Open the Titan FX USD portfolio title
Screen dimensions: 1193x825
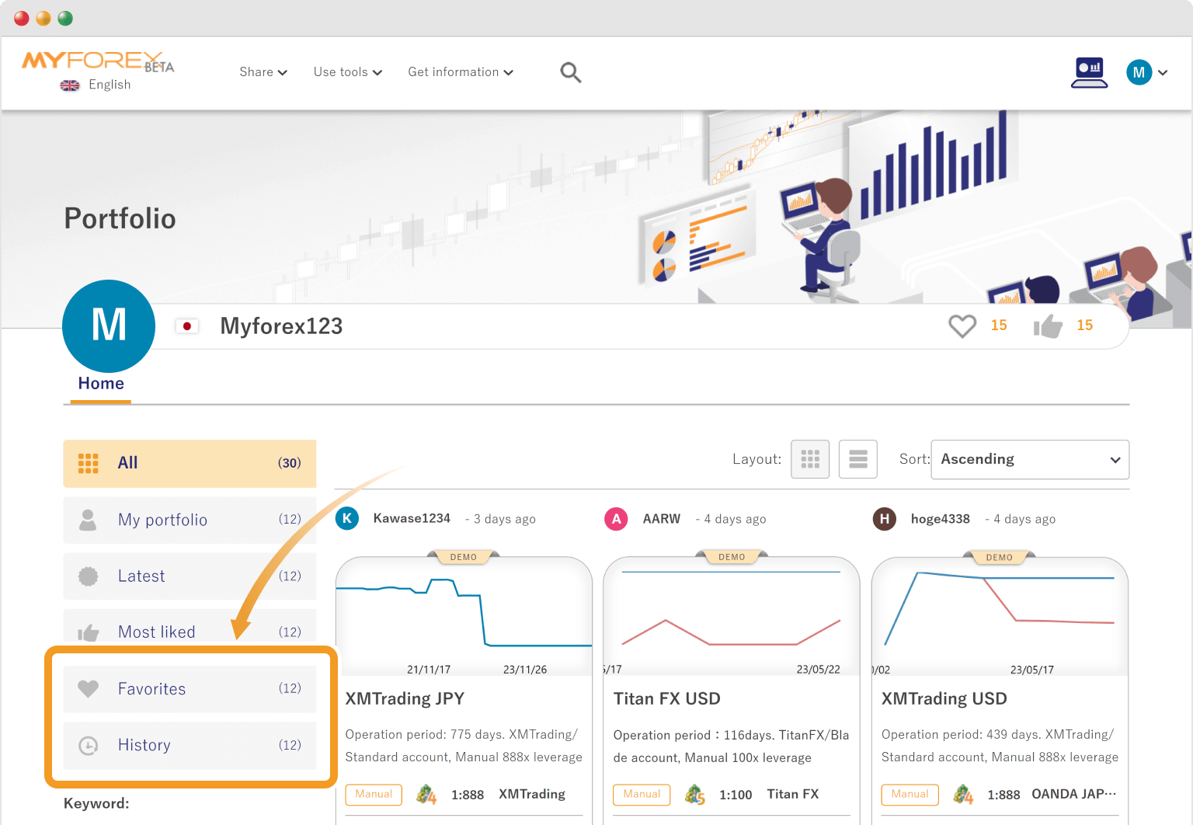[667, 699]
